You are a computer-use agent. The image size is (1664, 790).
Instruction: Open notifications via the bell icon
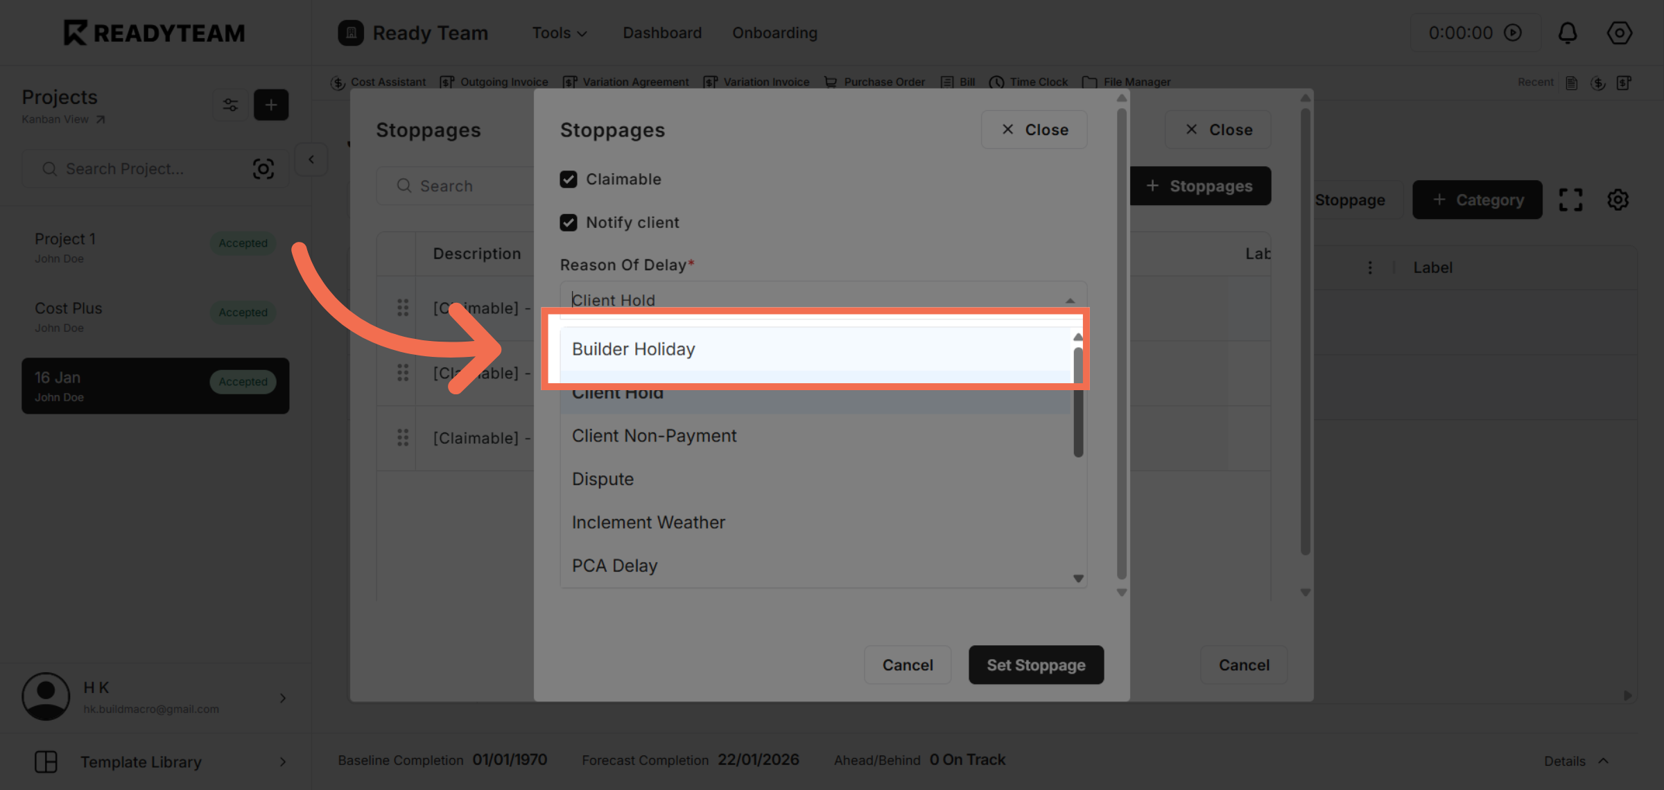(x=1568, y=33)
